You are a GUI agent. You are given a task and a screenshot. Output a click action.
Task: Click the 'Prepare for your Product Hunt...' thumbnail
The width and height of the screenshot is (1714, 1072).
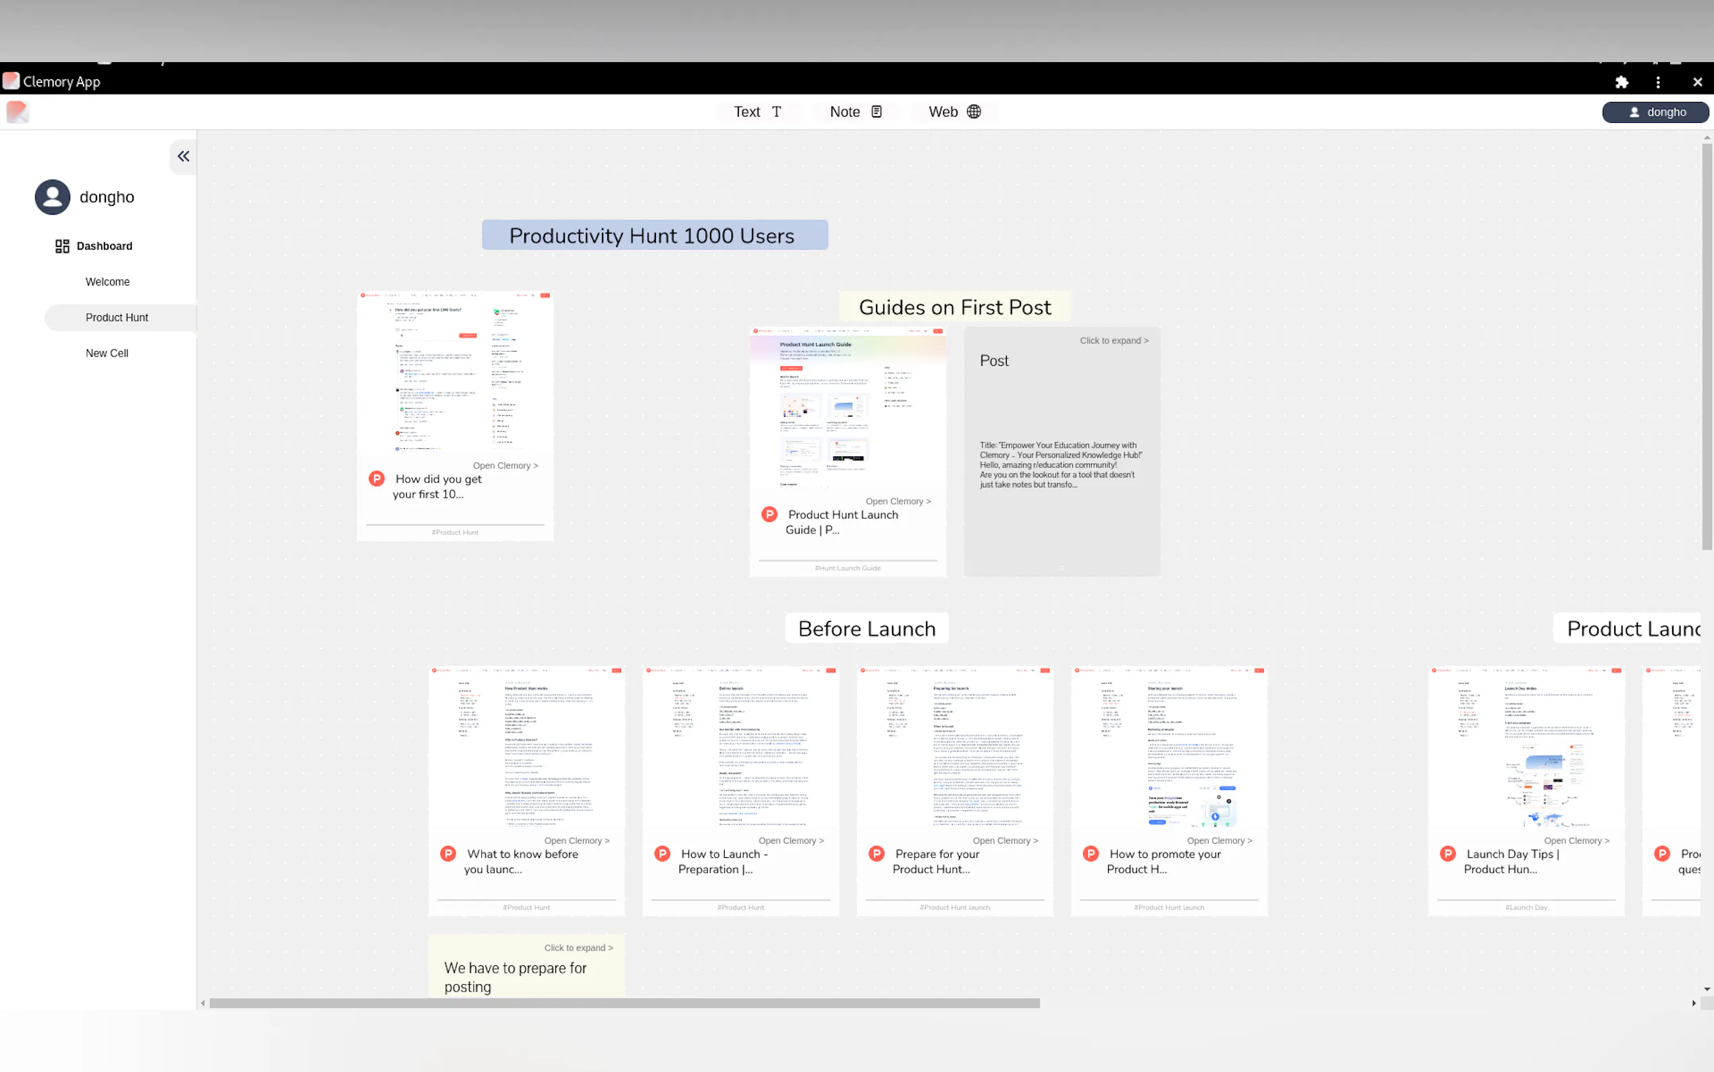click(954, 747)
